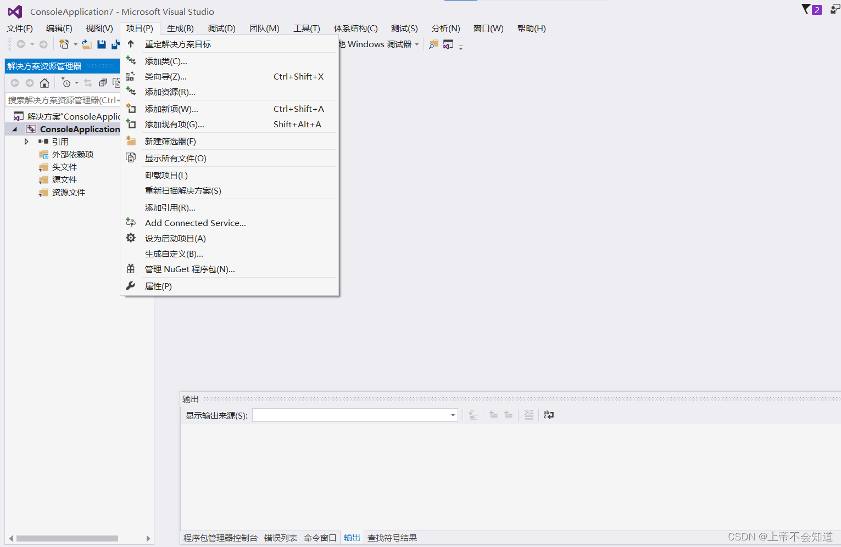Choose 重定解决方案目标 from project menu
Image resolution: width=841 pixels, height=547 pixels.
pos(230,44)
